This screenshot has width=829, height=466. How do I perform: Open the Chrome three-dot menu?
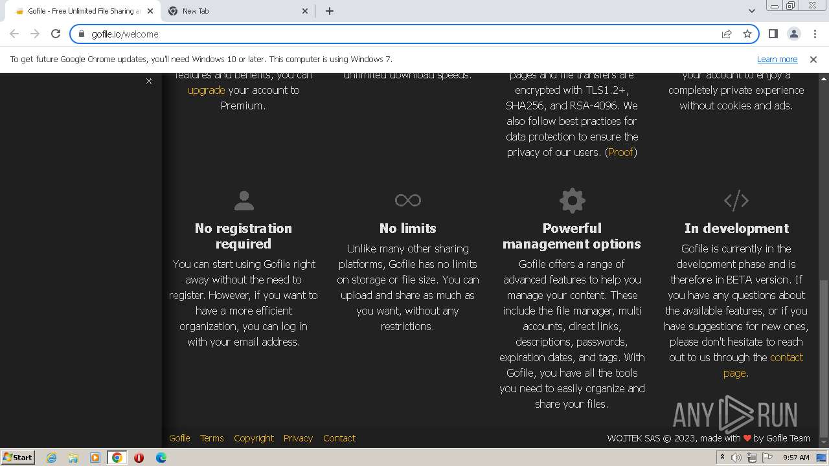814,34
